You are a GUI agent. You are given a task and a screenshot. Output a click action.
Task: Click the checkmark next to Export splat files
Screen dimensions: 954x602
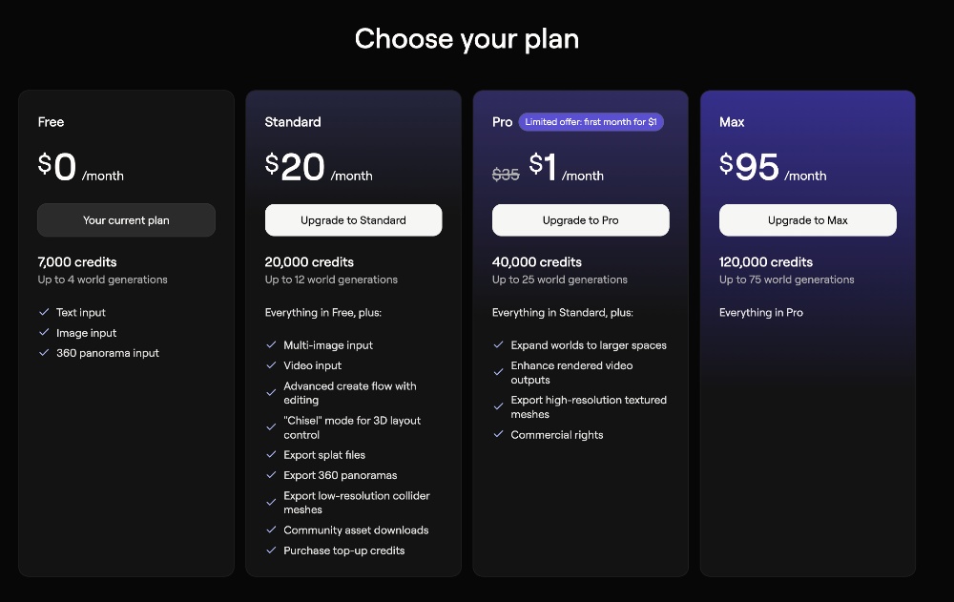point(271,455)
